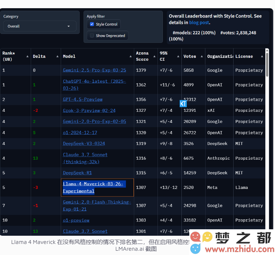Click the Anthropic organization cell
The height and width of the screenshot is (255, 275).
point(219,158)
